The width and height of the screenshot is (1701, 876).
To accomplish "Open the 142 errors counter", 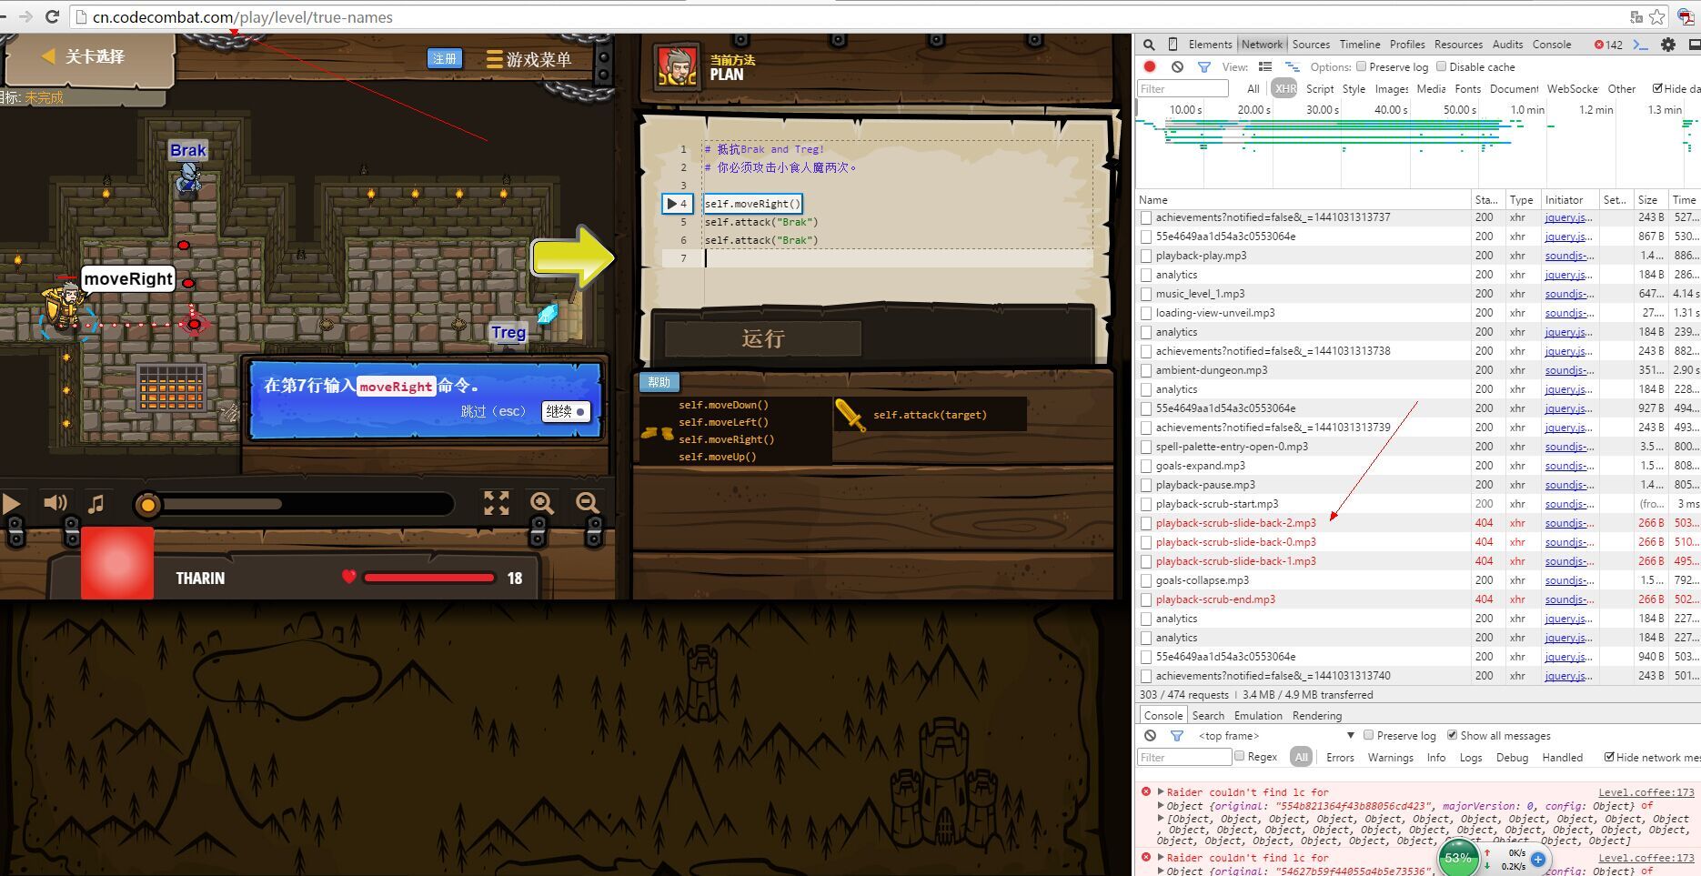I will 1608,45.
